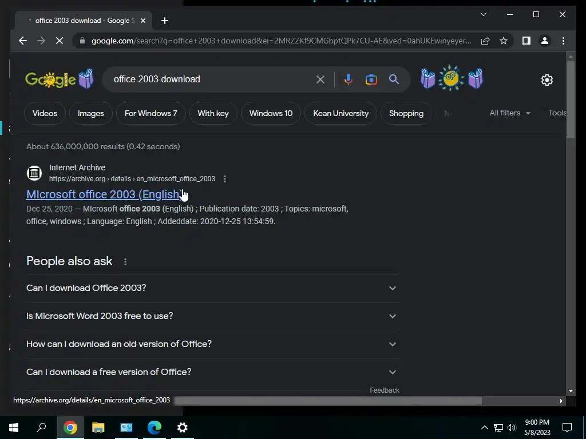The width and height of the screenshot is (586, 439).
Task: Open Microsoft Edge from the taskbar
Action: click(155, 428)
